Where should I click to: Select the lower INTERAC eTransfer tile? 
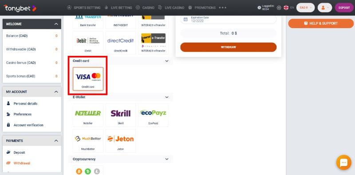153,43
